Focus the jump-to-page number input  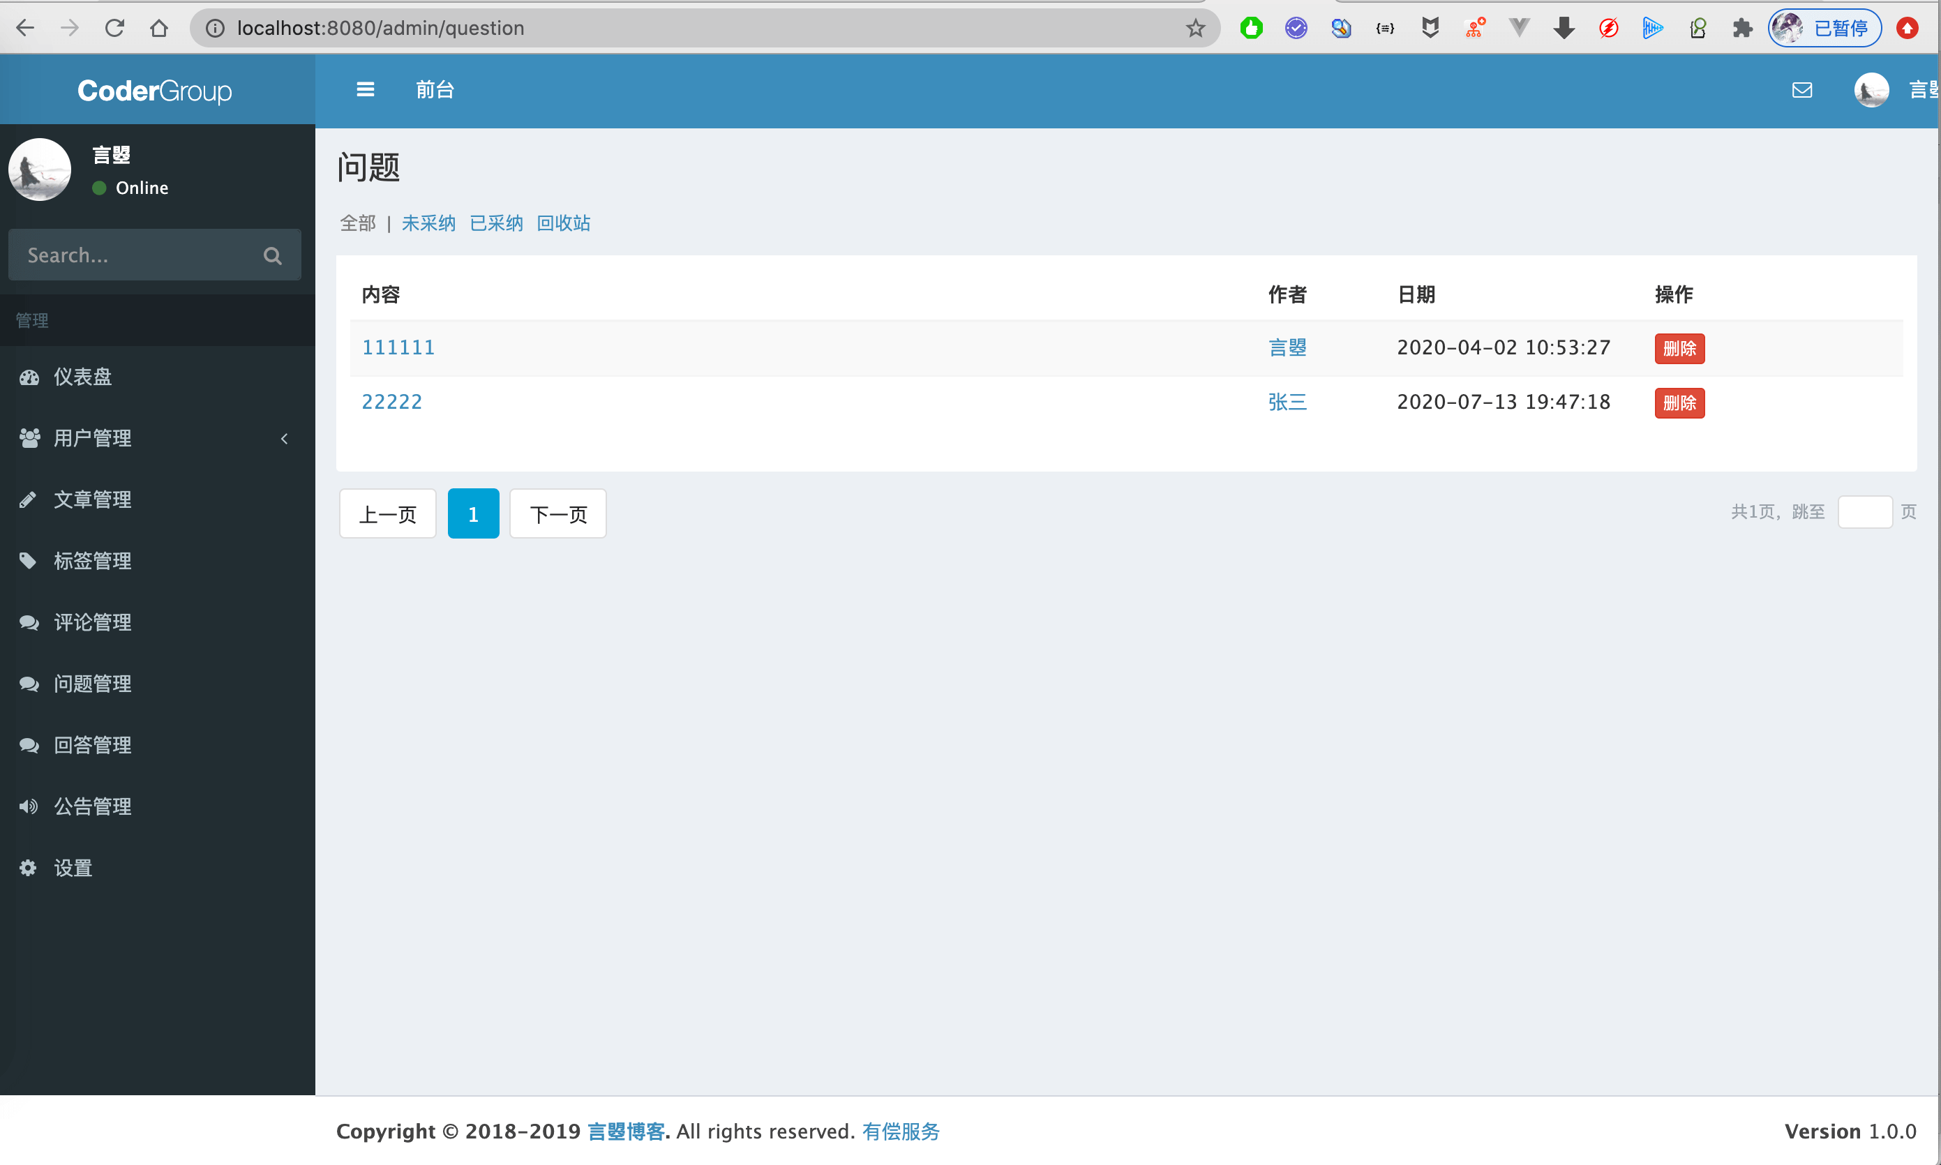click(1864, 512)
